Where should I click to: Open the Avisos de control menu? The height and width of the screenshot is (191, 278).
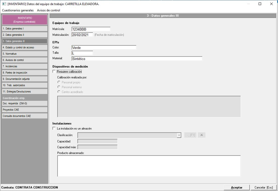pyautogui.click(x=49, y=10)
